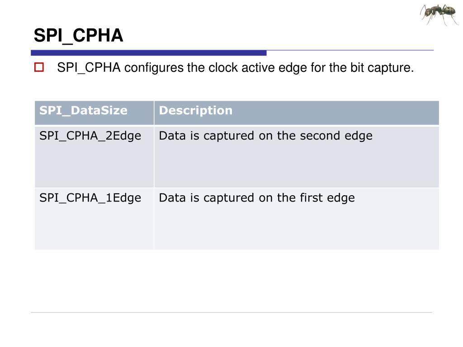463x347 pixels.
Task: Click "1Edge" in the second table row
Action: pos(123,198)
